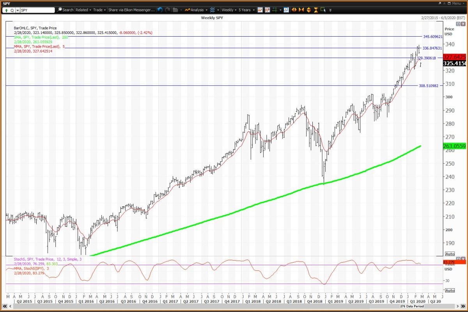The image size is (468, 312).
Task: Expand the arrow beside the wavy lines icon
Action: coord(218,10)
